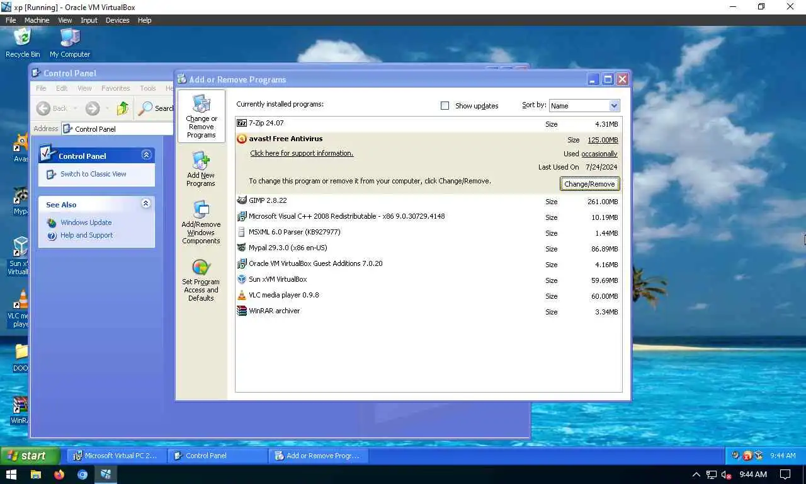This screenshot has width=806, height=484.
Task: Click the Forward arrow in Control Panel toolbar
Action: pos(93,108)
